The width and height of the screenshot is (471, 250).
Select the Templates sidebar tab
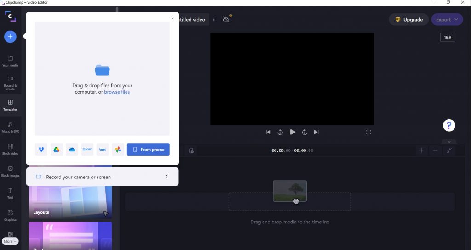click(10, 105)
